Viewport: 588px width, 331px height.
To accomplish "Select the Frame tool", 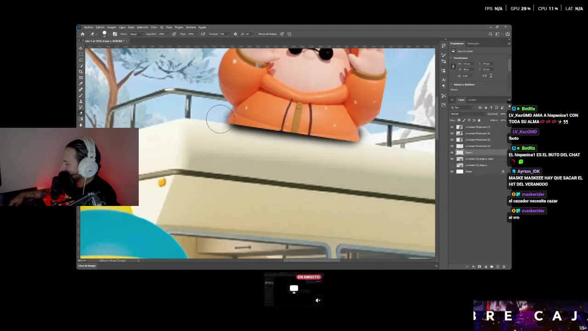I will pos(81,78).
